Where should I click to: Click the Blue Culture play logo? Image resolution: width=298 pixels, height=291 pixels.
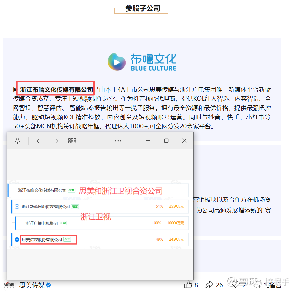coord(117,62)
